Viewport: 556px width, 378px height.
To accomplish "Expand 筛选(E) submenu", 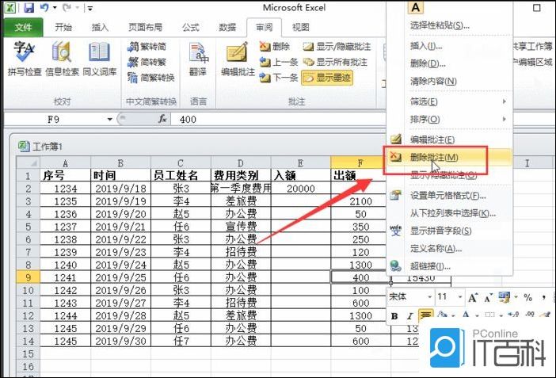I will click(x=450, y=102).
